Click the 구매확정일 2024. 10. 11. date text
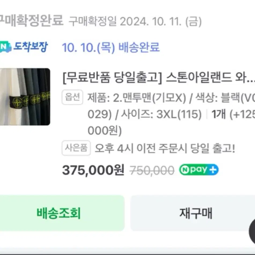The width and height of the screenshot is (255, 255). click(x=135, y=21)
